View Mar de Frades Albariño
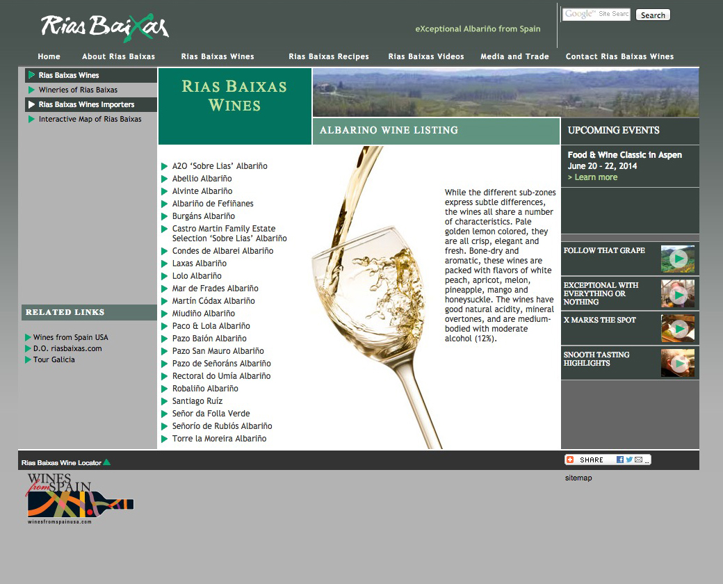The height and width of the screenshot is (584, 723). [216, 289]
